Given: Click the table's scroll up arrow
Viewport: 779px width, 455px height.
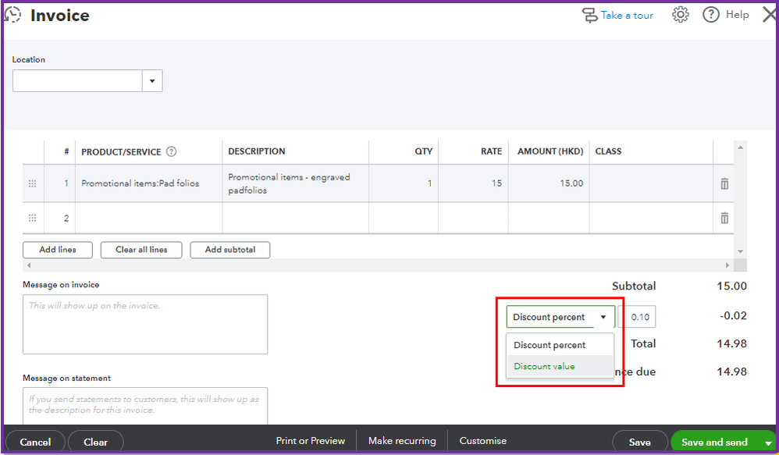Looking at the screenshot, I should point(740,148).
